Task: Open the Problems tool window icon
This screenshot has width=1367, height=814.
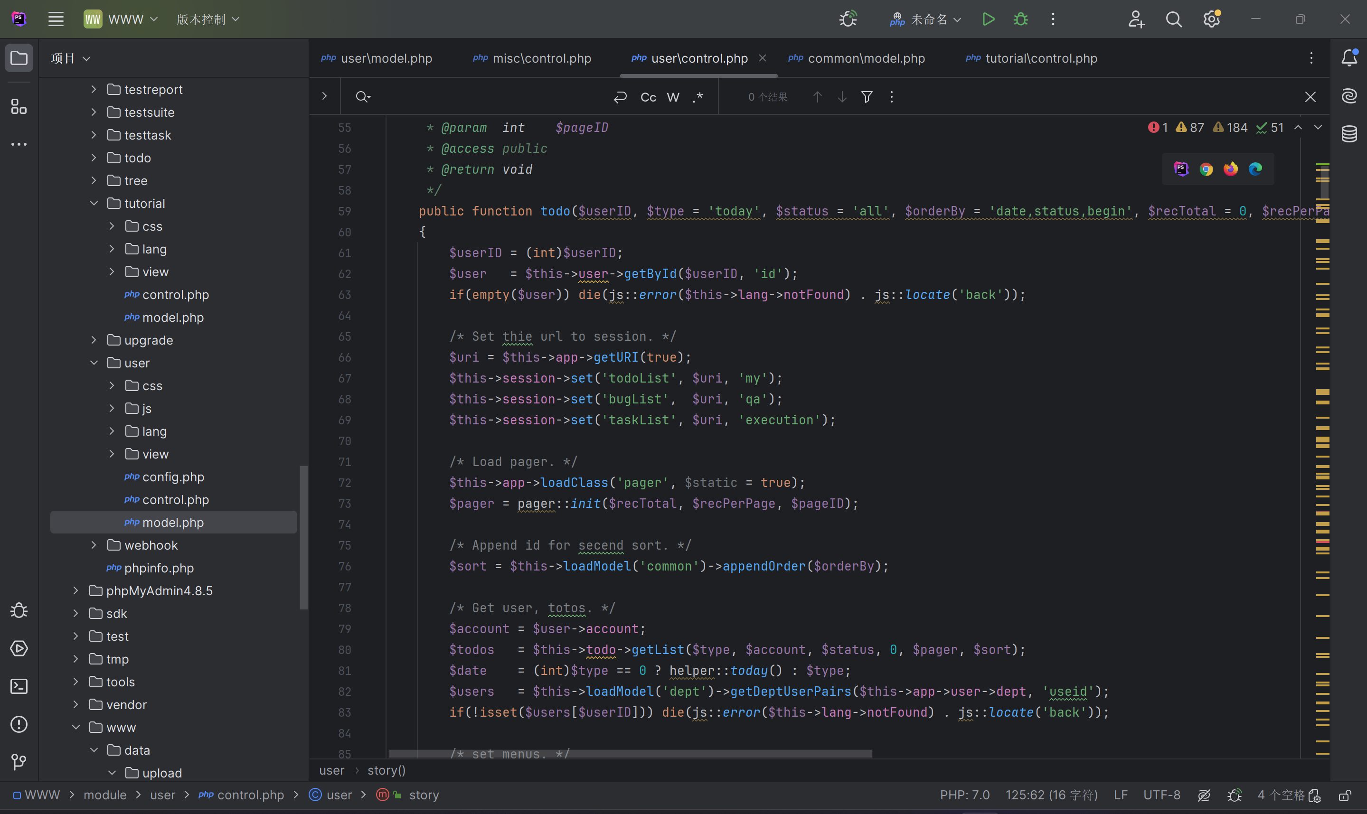Action: [19, 724]
